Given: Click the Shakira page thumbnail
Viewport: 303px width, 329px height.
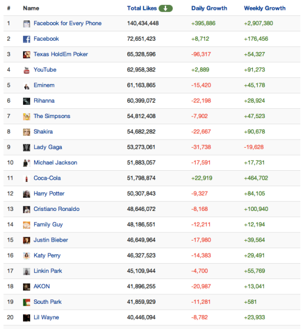Looking at the screenshot, I should click(x=26, y=132).
